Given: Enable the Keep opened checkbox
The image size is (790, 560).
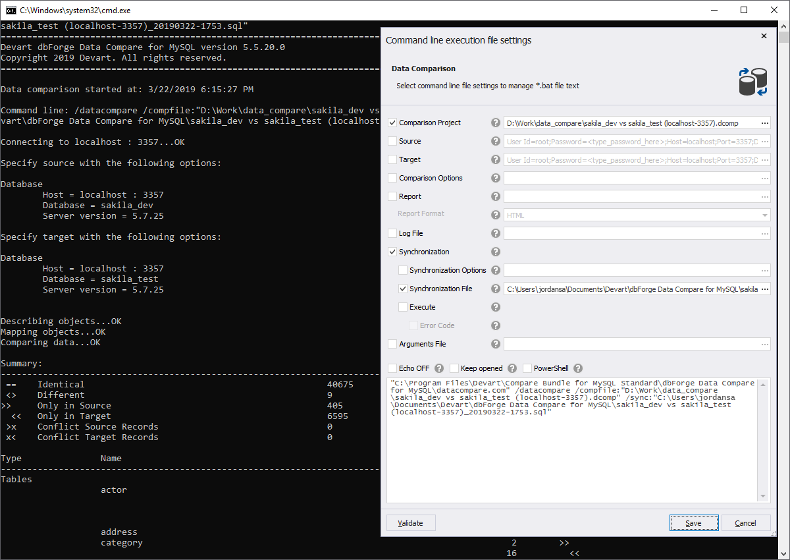Looking at the screenshot, I should tap(454, 368).
